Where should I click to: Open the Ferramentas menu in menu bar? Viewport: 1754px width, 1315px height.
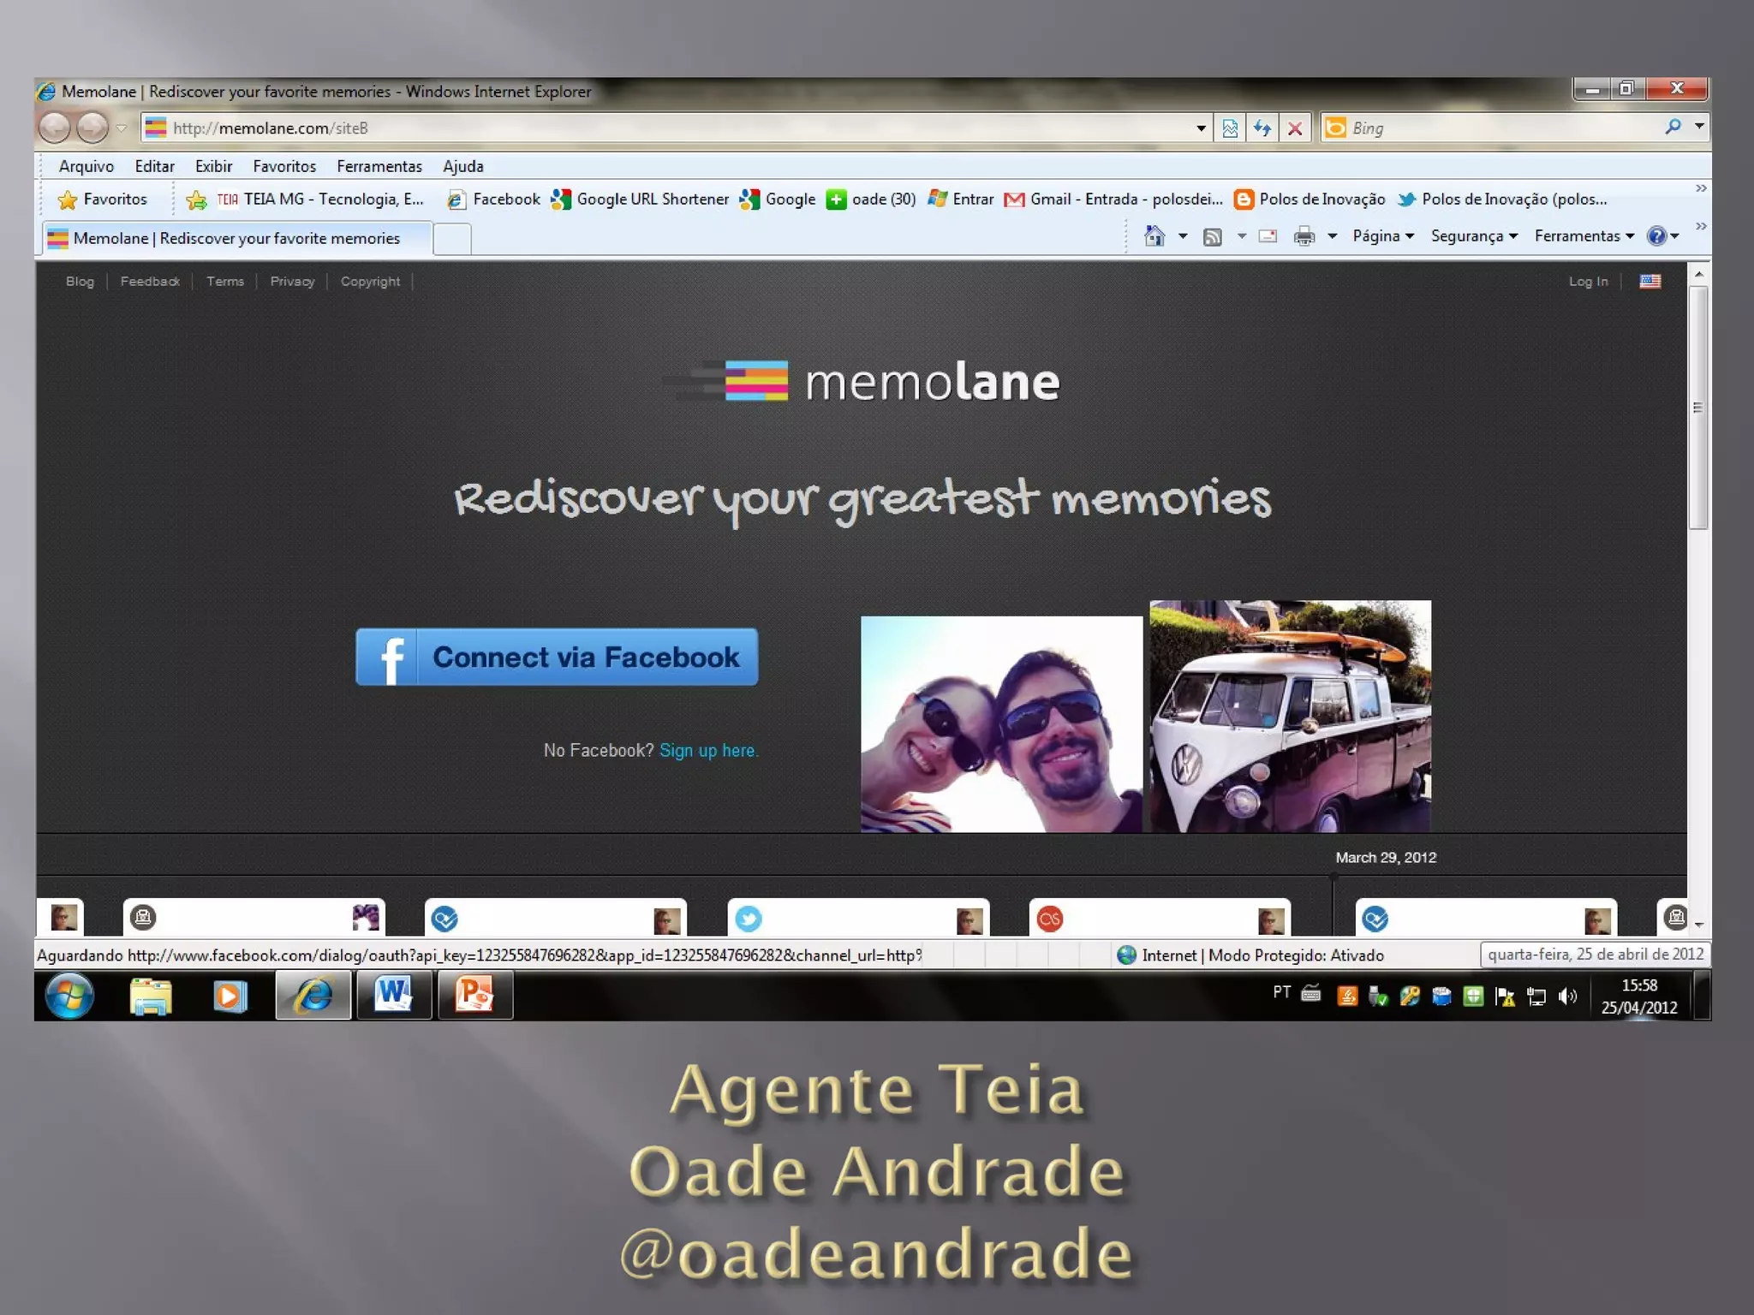(379, 166)
